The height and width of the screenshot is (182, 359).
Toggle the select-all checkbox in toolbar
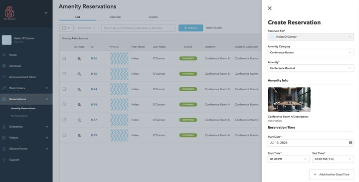coord(64,28)
